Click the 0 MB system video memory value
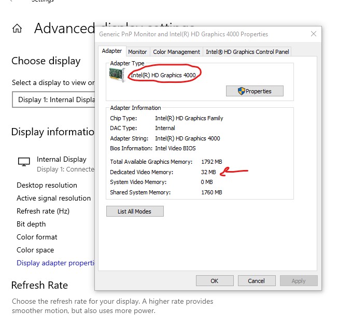The height and width of the screenshot is (326, 338). pyautogui.click(x=207, y=182)
